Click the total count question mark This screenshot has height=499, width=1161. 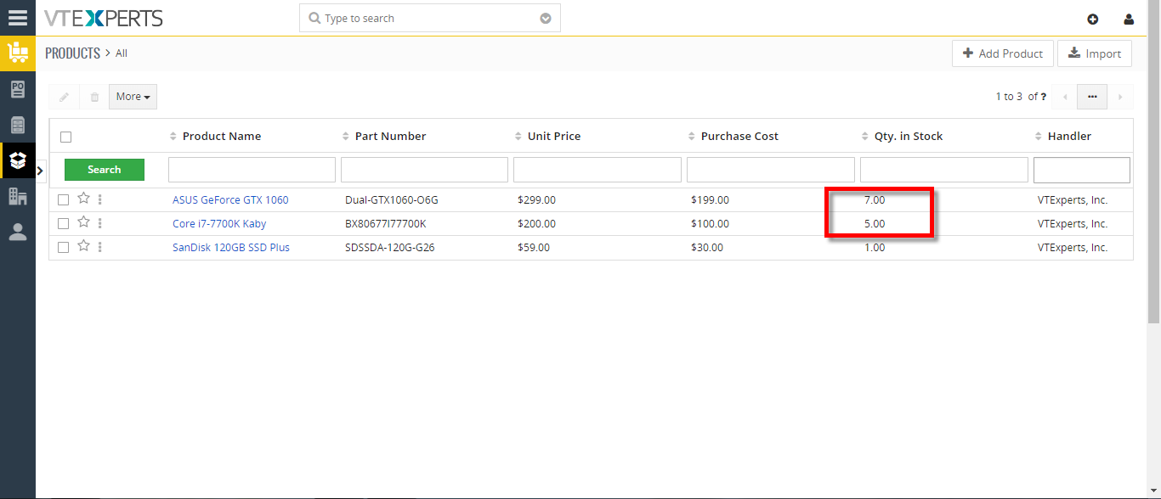[x=1043, y=97]
